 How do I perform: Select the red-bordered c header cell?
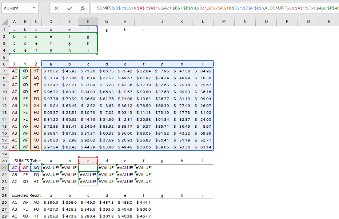pos(88,160)
